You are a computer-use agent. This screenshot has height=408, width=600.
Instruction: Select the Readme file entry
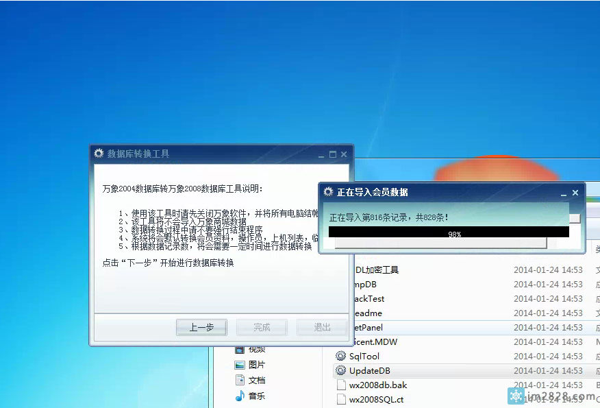click(368, 313)
